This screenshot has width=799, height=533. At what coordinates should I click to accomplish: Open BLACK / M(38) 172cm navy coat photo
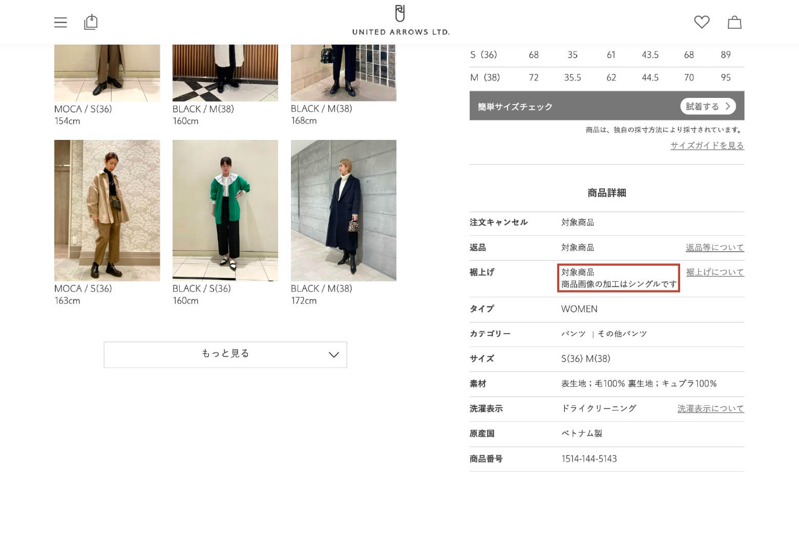(344, 210)
